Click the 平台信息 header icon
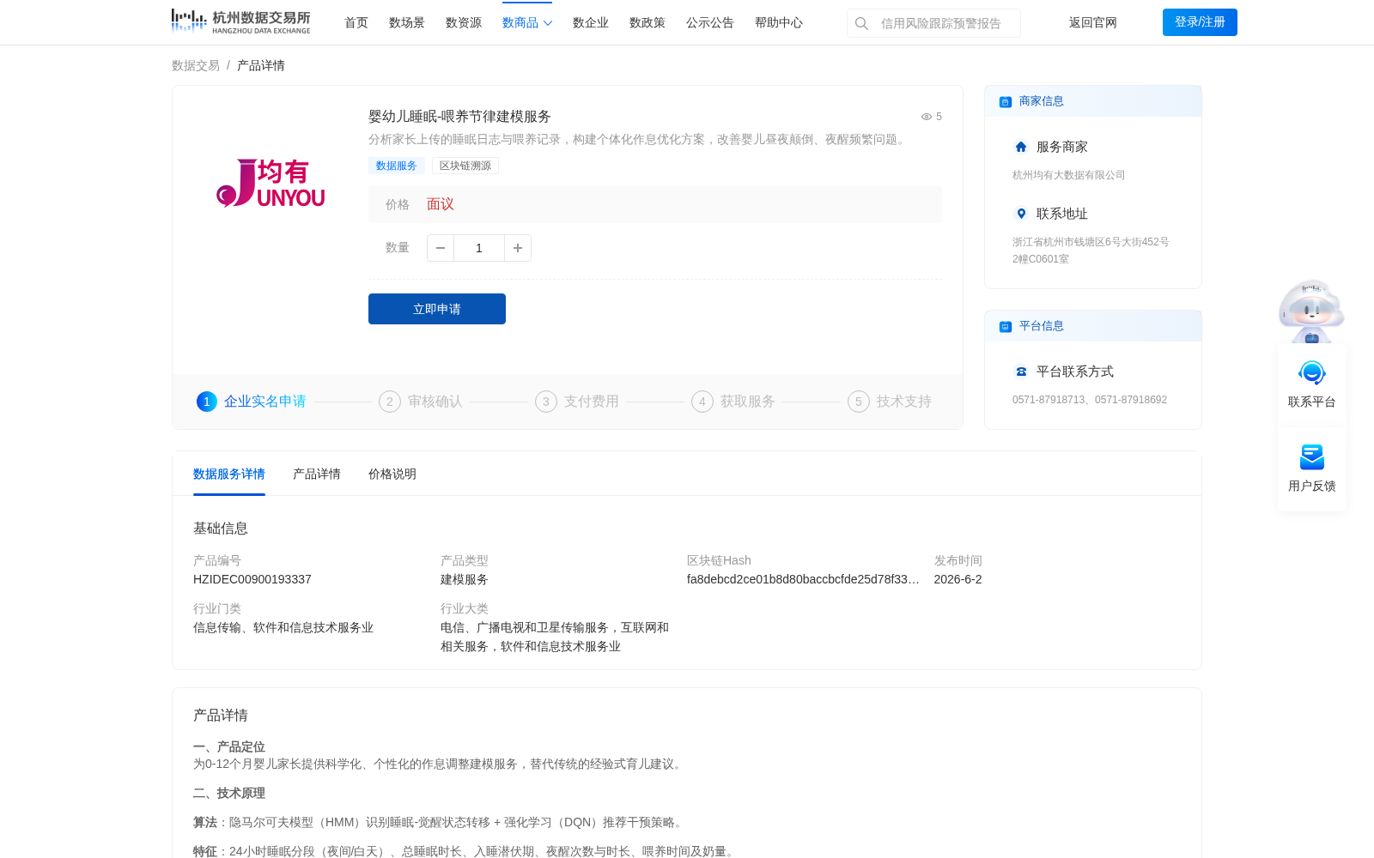 click(1006, 326)
